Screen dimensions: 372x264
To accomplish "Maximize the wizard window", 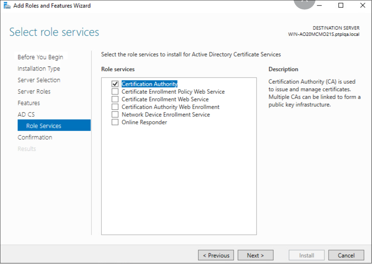I will click(x=341, y=5).
